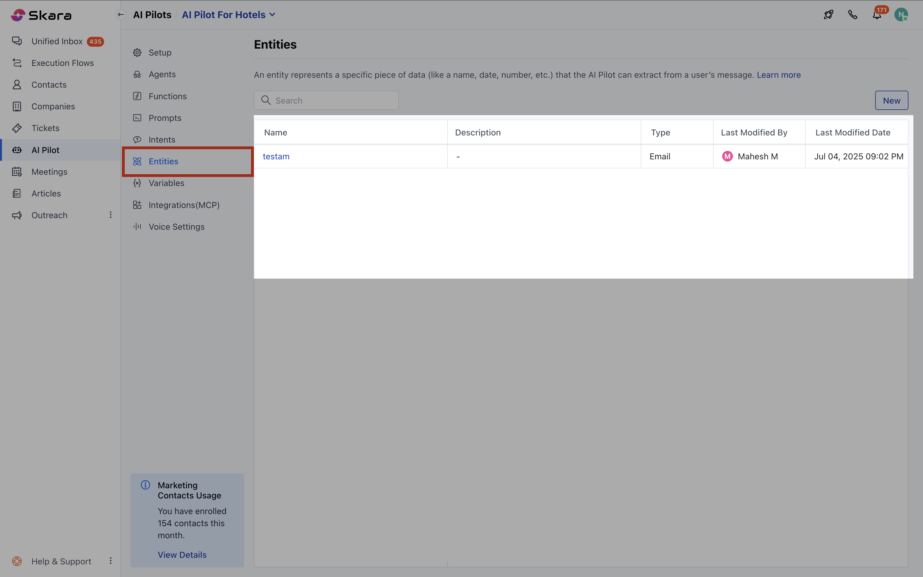This screenshot has height=577, width=923.
Task: Open notifications bell with 171 badge
Action: (x=877, y=15)
